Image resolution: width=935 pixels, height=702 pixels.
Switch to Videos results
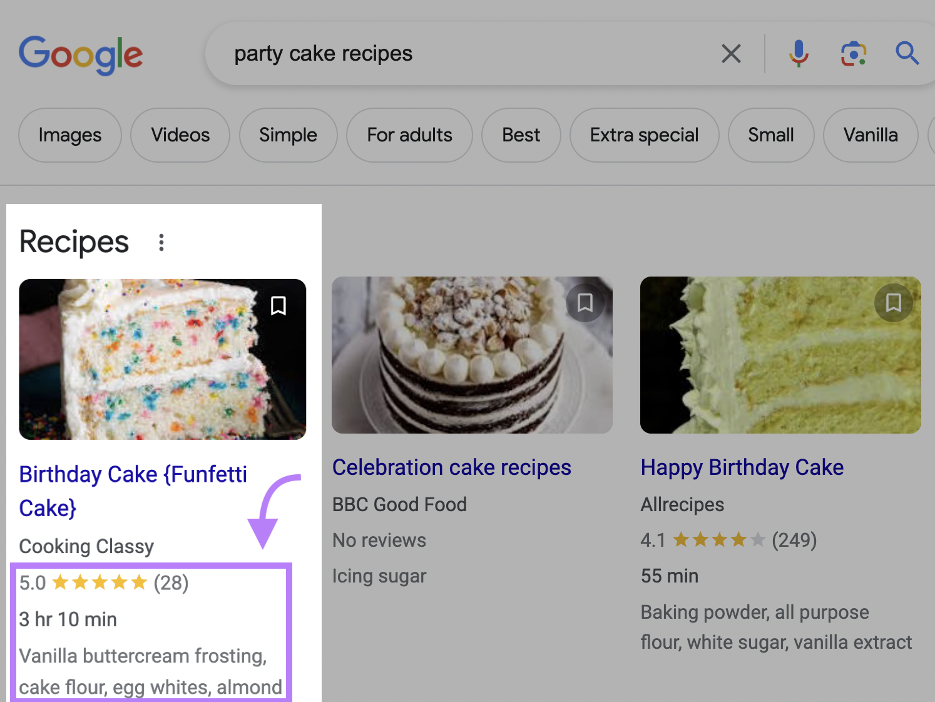[180, 135]
